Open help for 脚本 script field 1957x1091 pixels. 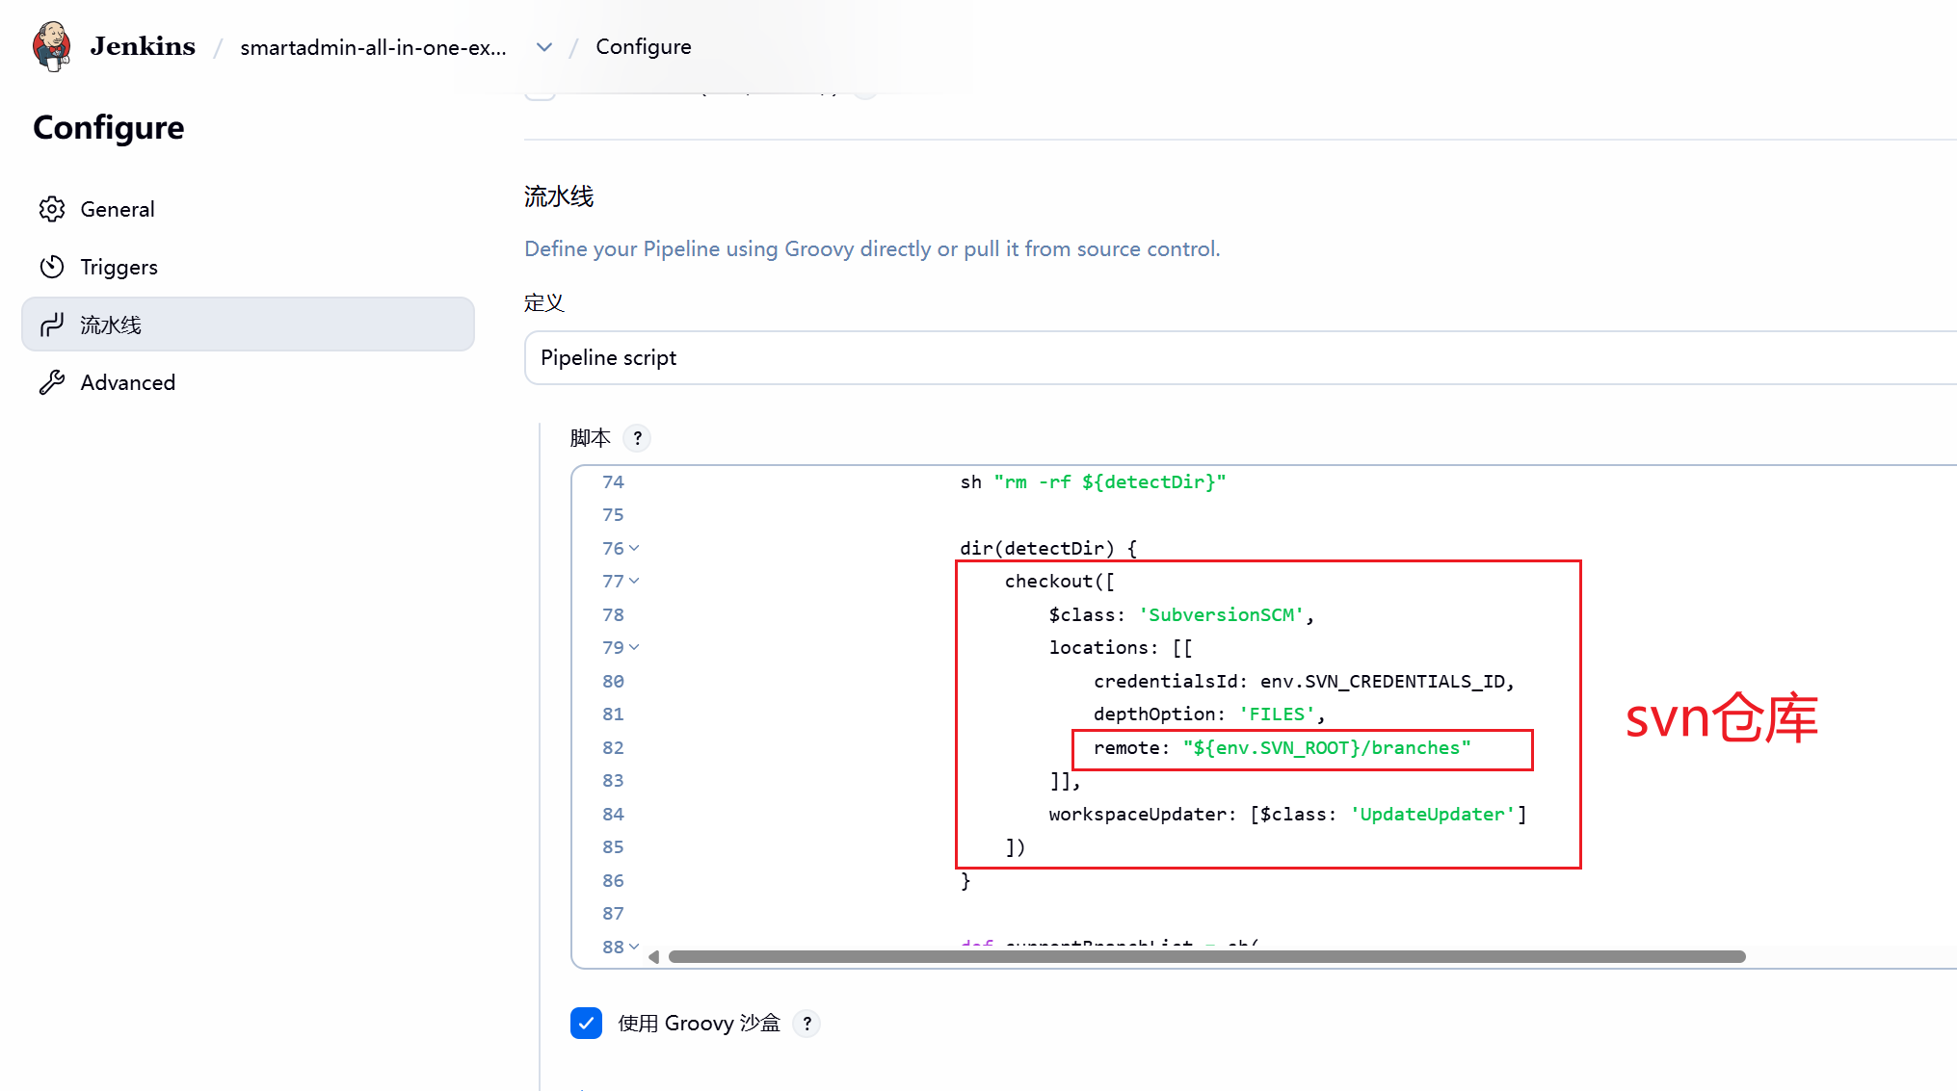637,438
